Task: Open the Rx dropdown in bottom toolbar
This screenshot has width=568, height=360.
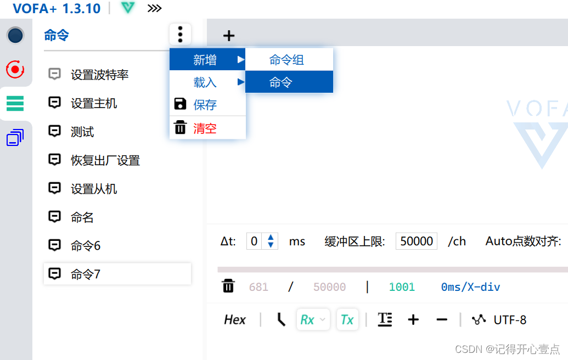Action: [x=313, y=319]
